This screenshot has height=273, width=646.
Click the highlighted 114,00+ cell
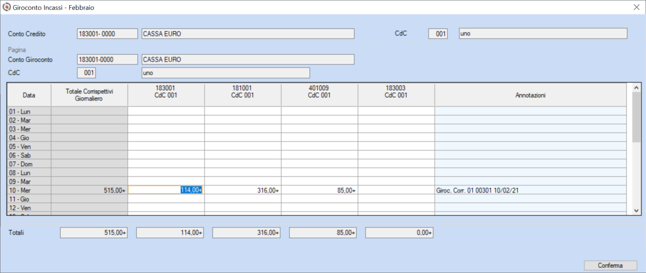tap(166, 190)
